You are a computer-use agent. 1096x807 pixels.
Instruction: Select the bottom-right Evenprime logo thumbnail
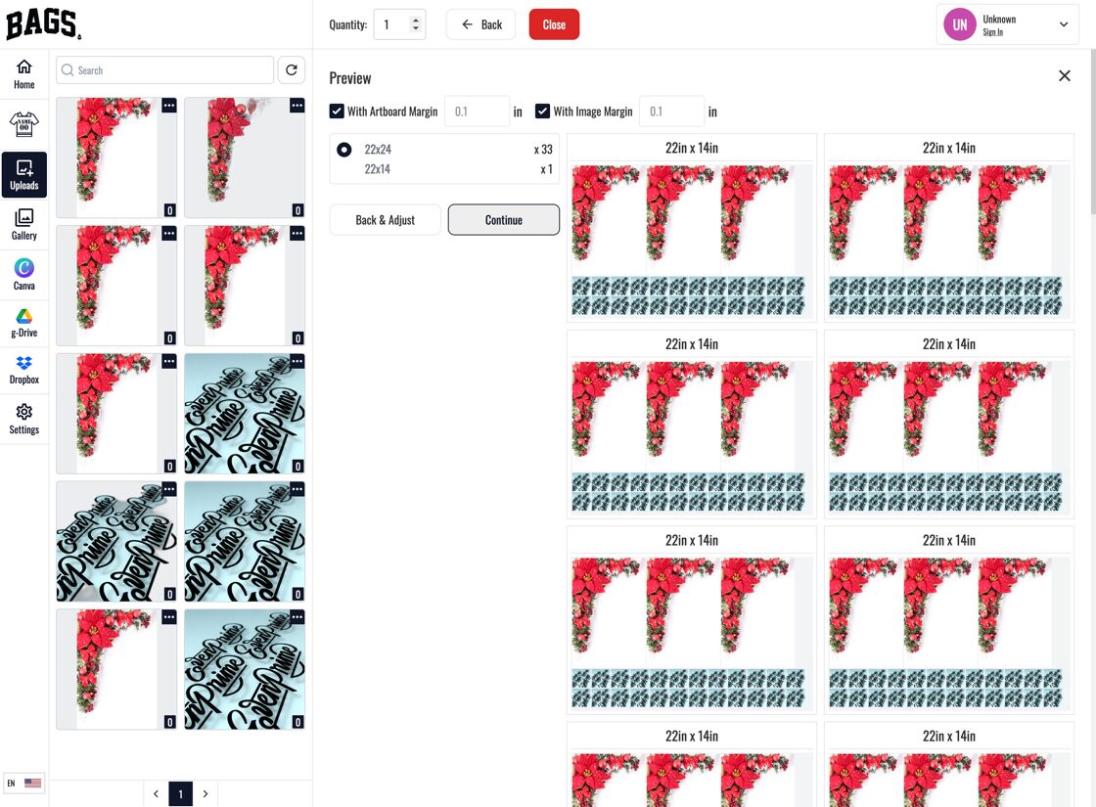[245, 669]
